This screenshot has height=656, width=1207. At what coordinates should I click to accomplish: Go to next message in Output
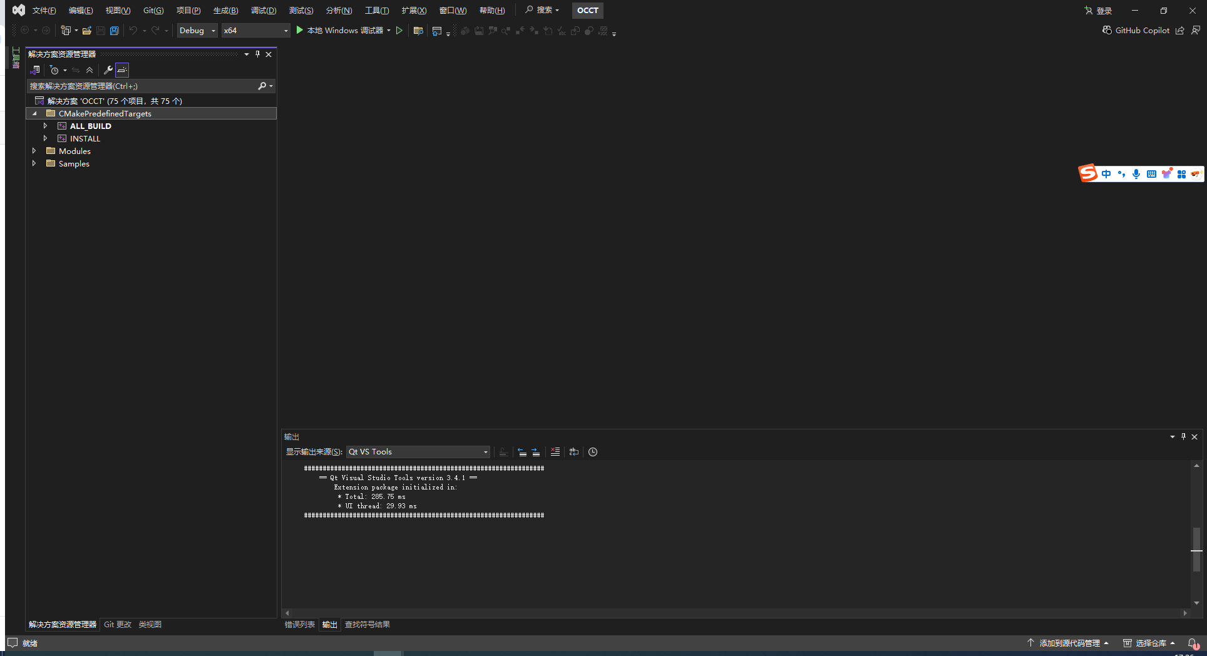click(x=536, y=452)
